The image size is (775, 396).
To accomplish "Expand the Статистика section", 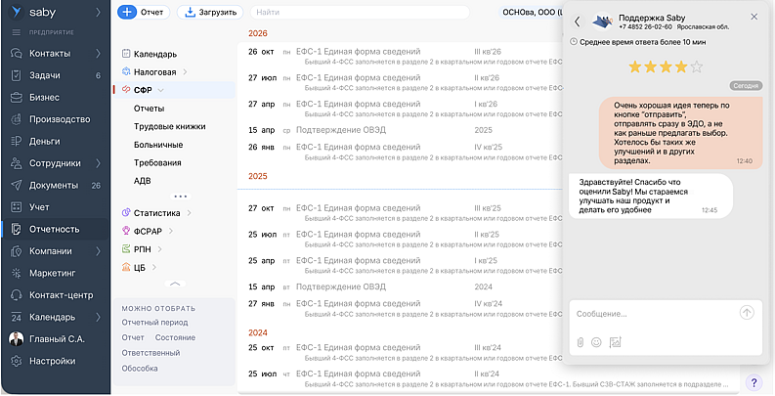I will [x=188, y=212].
